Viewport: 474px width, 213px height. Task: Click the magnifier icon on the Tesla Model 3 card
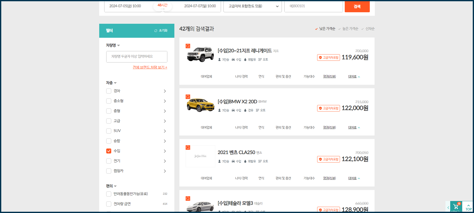(x=188, y=198)
